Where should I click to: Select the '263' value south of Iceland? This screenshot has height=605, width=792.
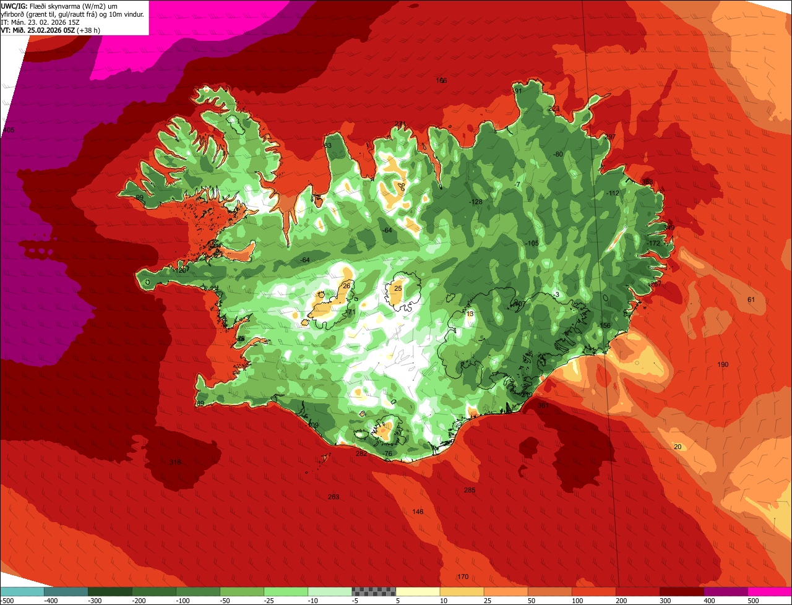tap(334, 497)
